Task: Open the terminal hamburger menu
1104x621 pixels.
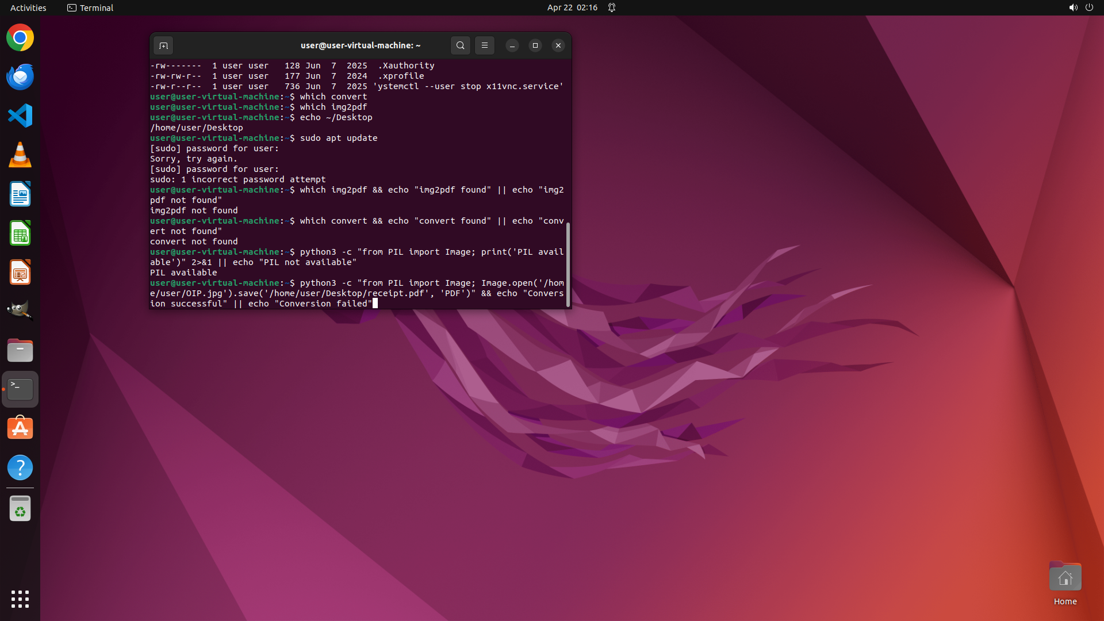Action: 485,45
